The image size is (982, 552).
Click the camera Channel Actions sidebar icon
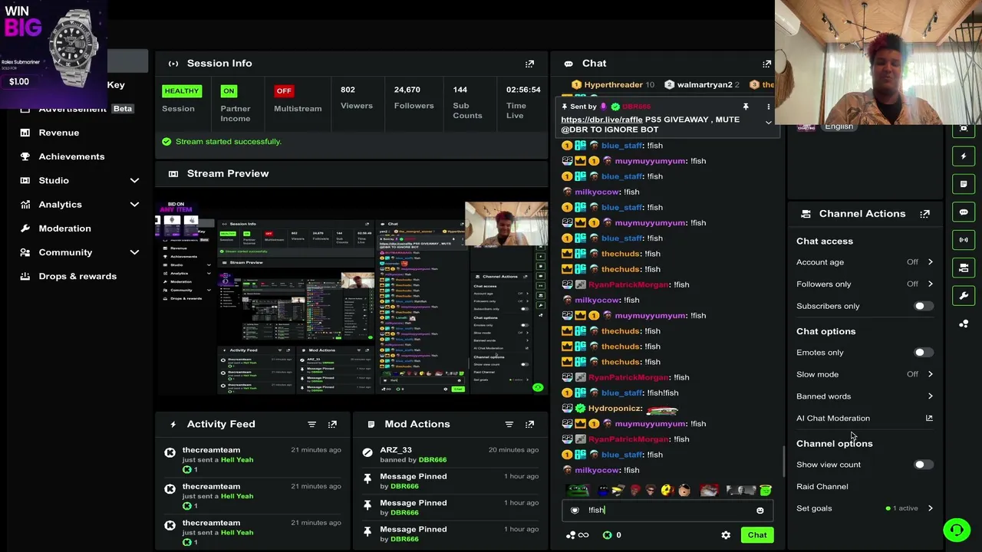964,268
